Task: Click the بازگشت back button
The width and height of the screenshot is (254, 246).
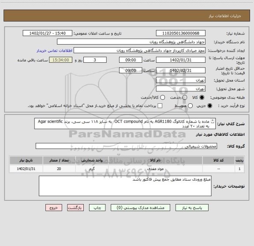Action: coord(75,208)
